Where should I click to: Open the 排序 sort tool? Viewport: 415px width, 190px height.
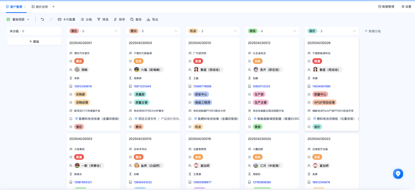coord(119,19)
